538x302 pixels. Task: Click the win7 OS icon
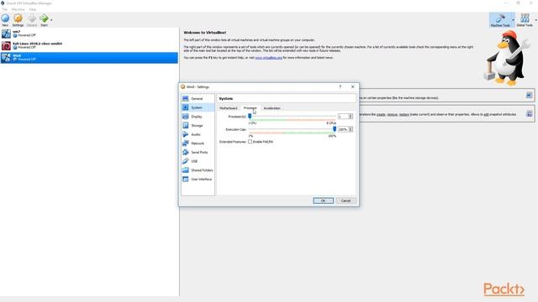click(x=6, y=34)
